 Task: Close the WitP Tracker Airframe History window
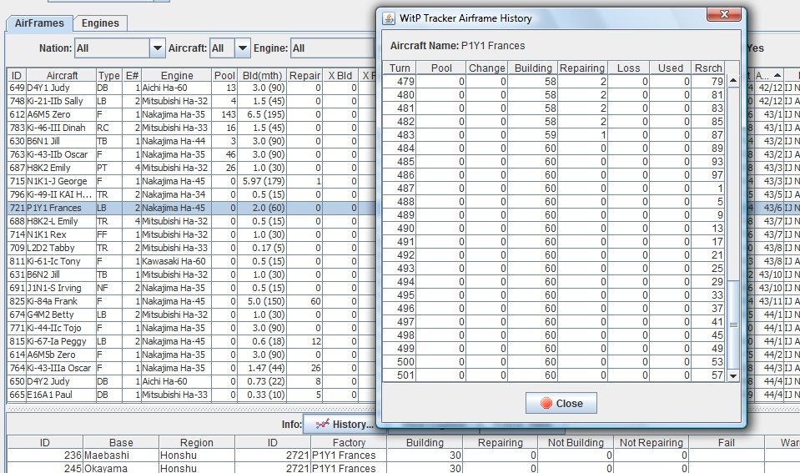(723, 15)
